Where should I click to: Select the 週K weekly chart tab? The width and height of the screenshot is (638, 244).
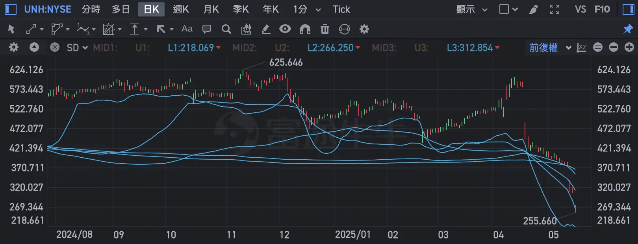[x=181, y=9]
